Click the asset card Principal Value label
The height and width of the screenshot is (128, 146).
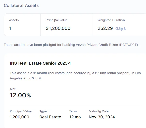20,111
